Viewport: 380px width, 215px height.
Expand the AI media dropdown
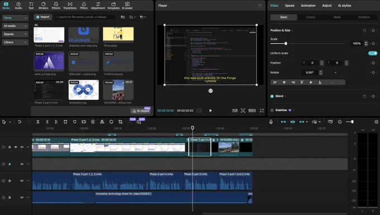[15, 26]
